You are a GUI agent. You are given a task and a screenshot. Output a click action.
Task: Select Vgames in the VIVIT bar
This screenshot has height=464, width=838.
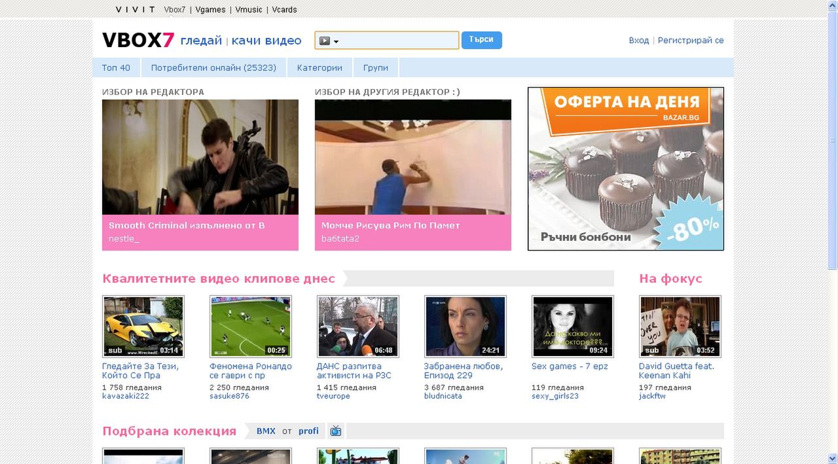point(210,10)
